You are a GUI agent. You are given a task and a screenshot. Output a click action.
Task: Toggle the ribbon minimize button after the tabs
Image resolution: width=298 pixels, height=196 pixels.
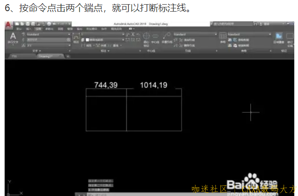(x=131, y=29)
